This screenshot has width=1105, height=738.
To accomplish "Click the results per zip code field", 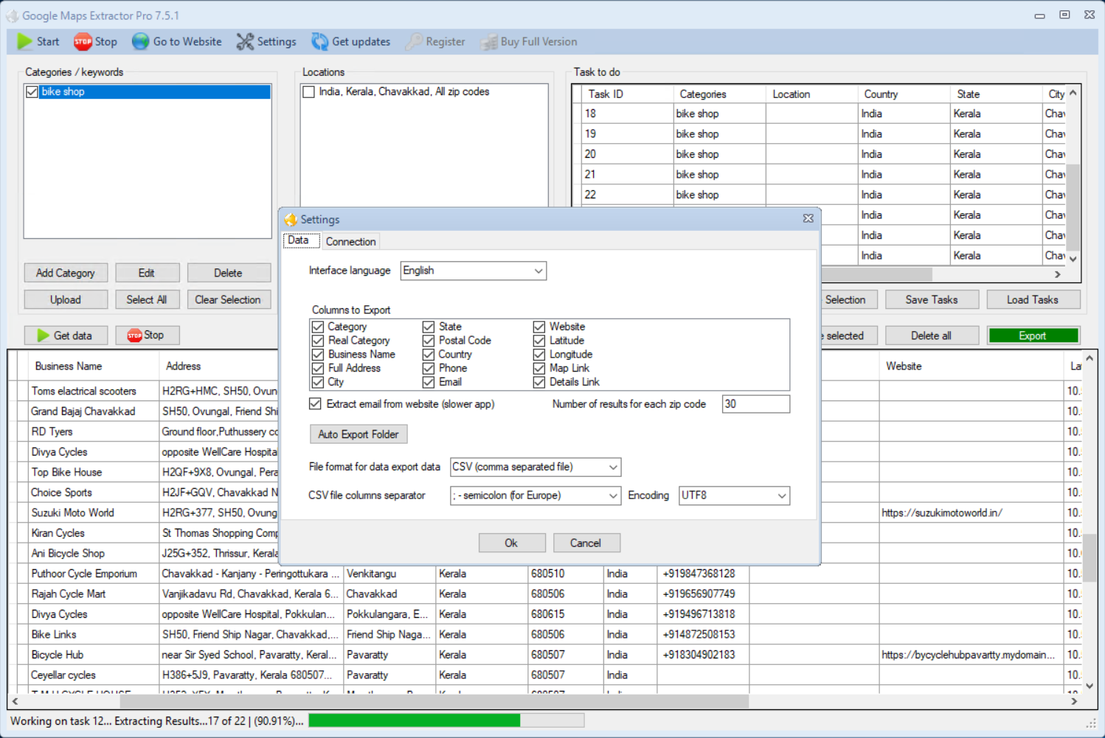I will (755, 404).
